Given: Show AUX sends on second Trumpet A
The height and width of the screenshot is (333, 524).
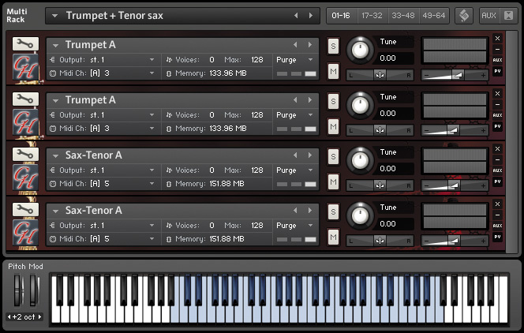Looking at the screenshot, I should click(x=497, y=115).
